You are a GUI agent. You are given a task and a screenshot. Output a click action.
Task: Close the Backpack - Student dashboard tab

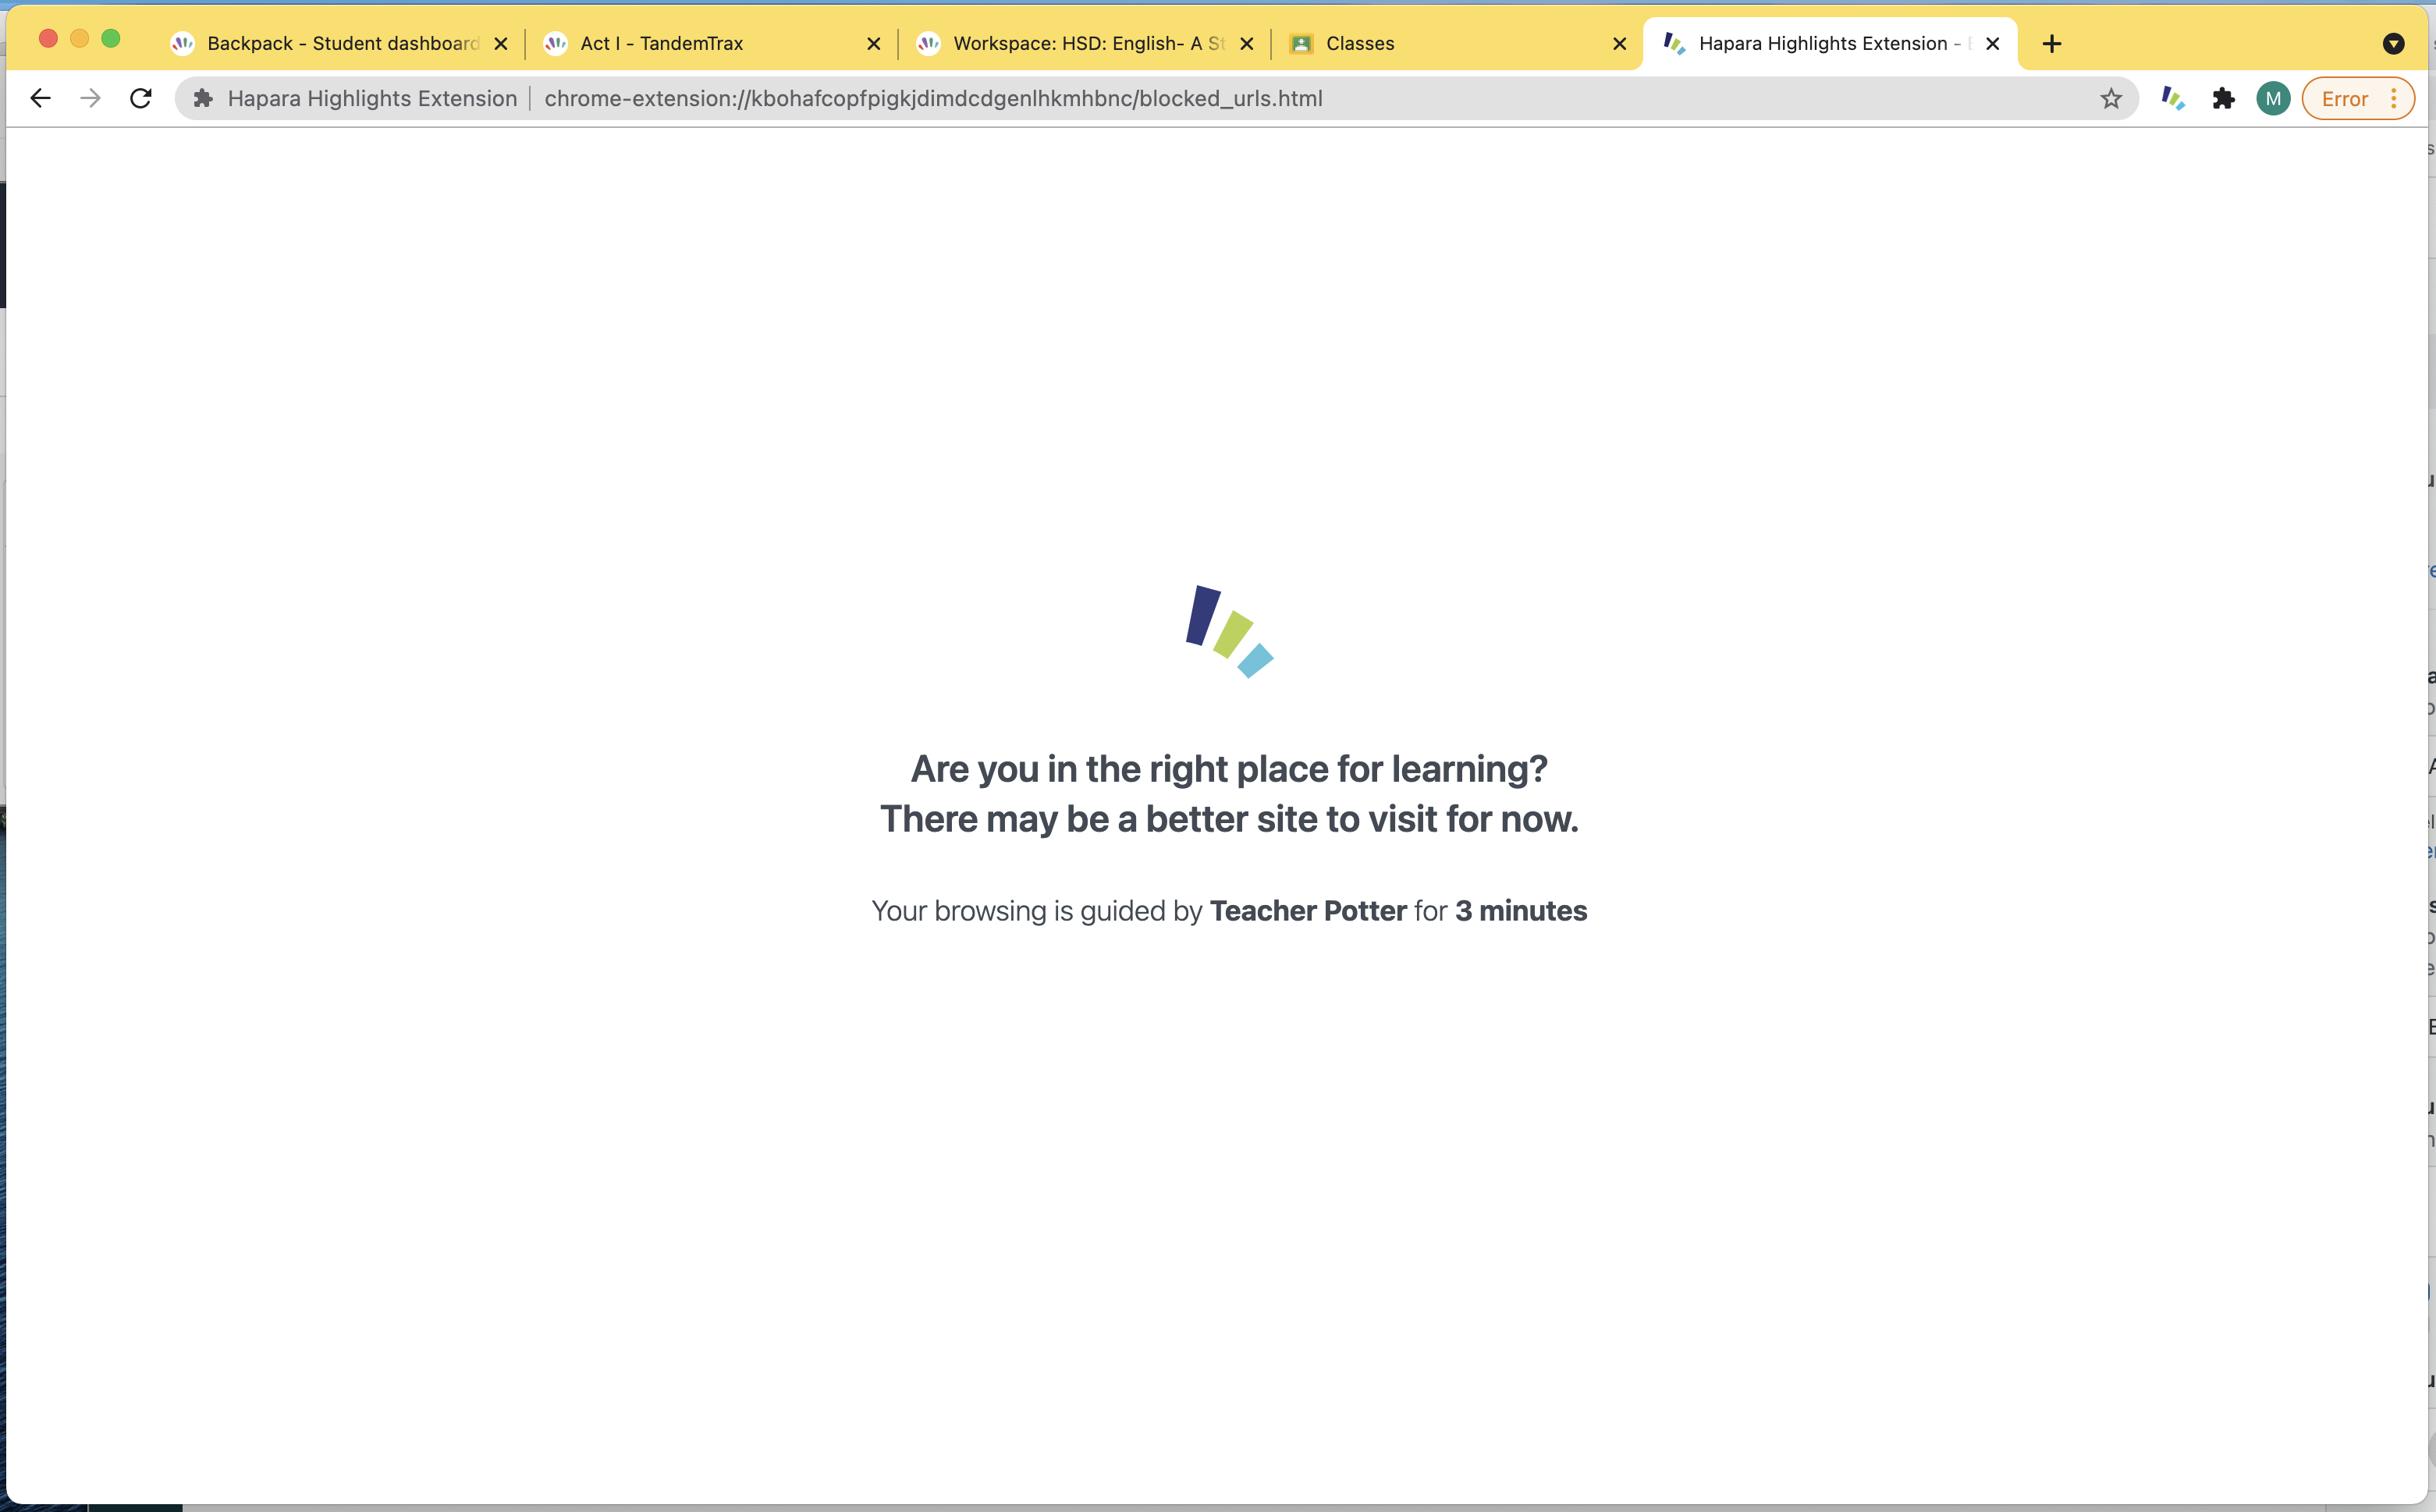[501, 44]
